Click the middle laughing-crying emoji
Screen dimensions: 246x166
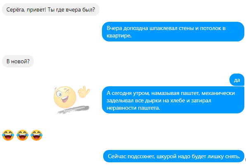pyautogui.click(x=22, y=135)
